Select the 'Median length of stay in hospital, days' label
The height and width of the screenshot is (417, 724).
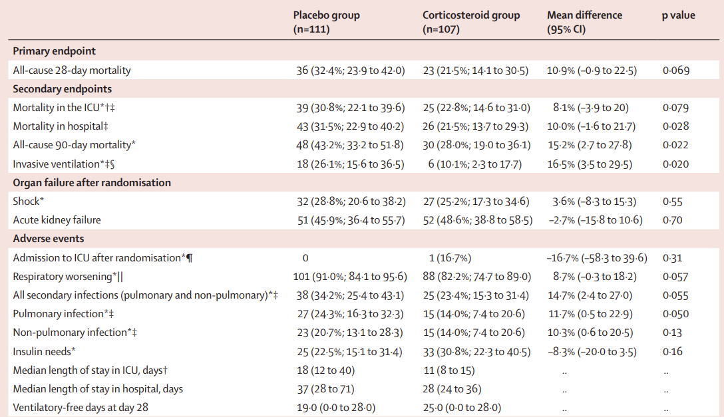[x=98, y=388]
